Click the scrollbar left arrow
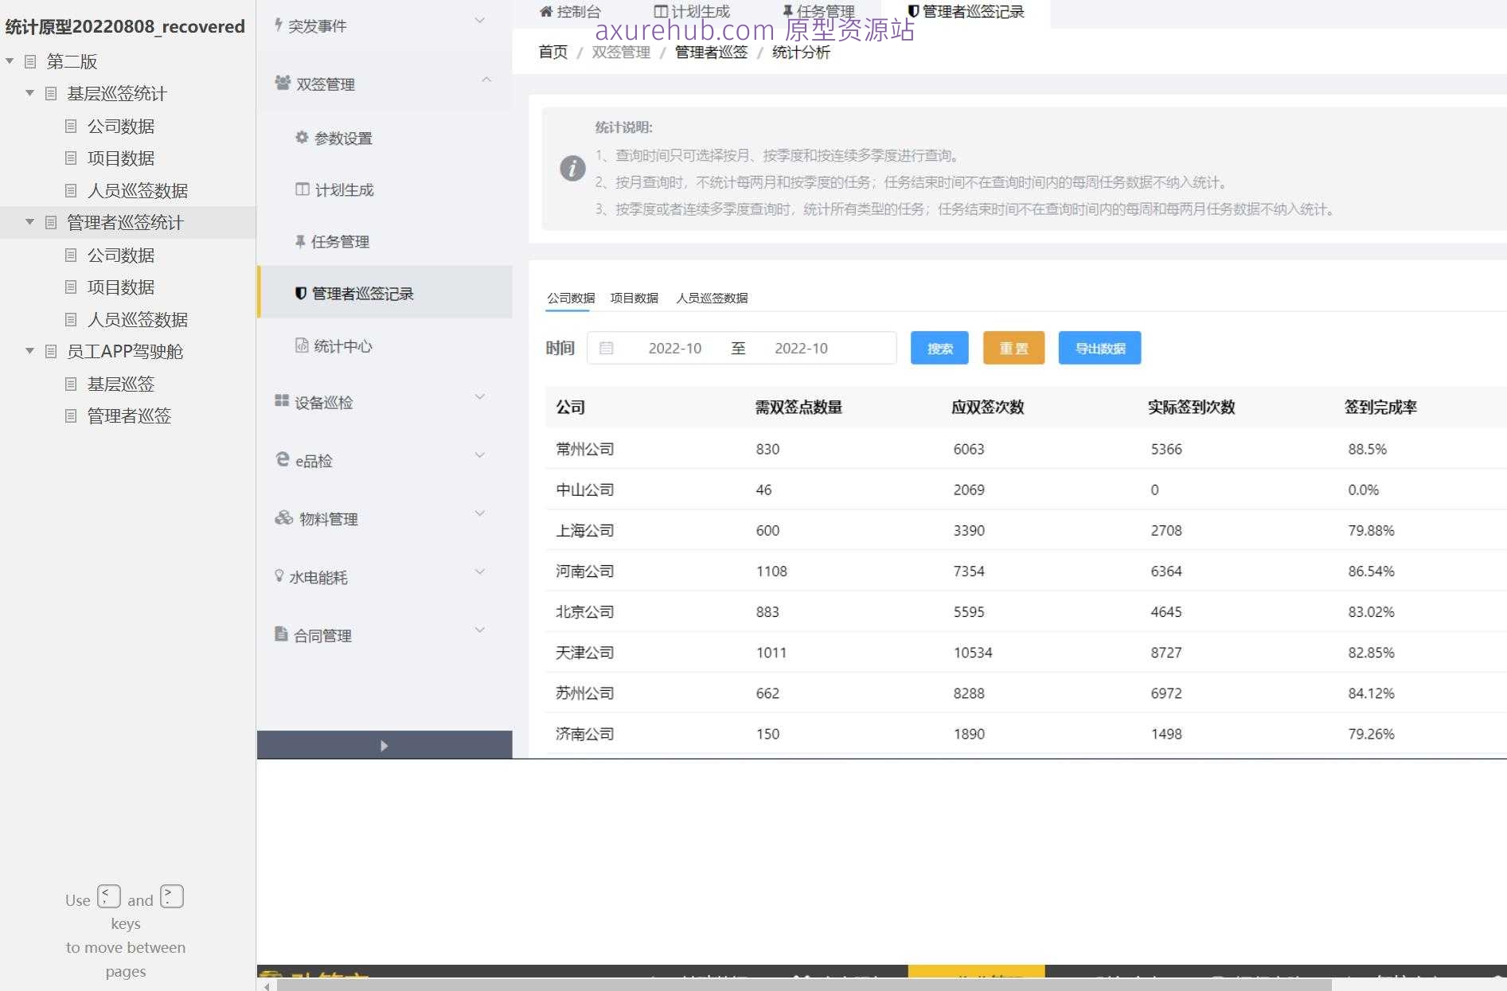The height and width of the screenshot is (991, 1507). [x=267, y=985]
